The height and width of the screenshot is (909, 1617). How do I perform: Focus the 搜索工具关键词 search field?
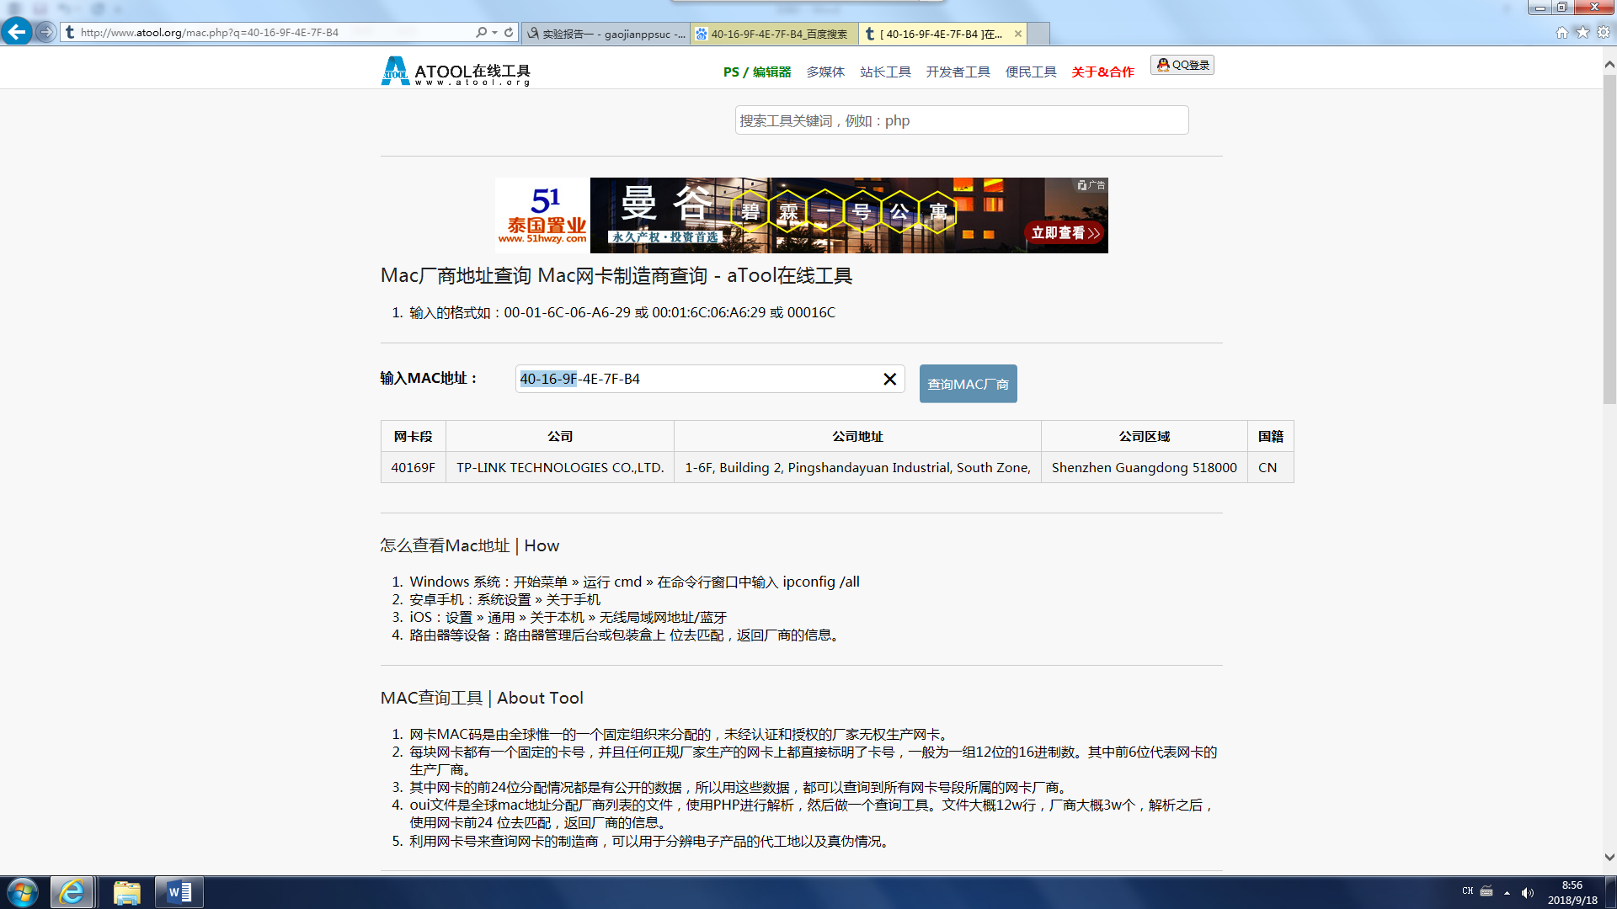coord(961,120)
